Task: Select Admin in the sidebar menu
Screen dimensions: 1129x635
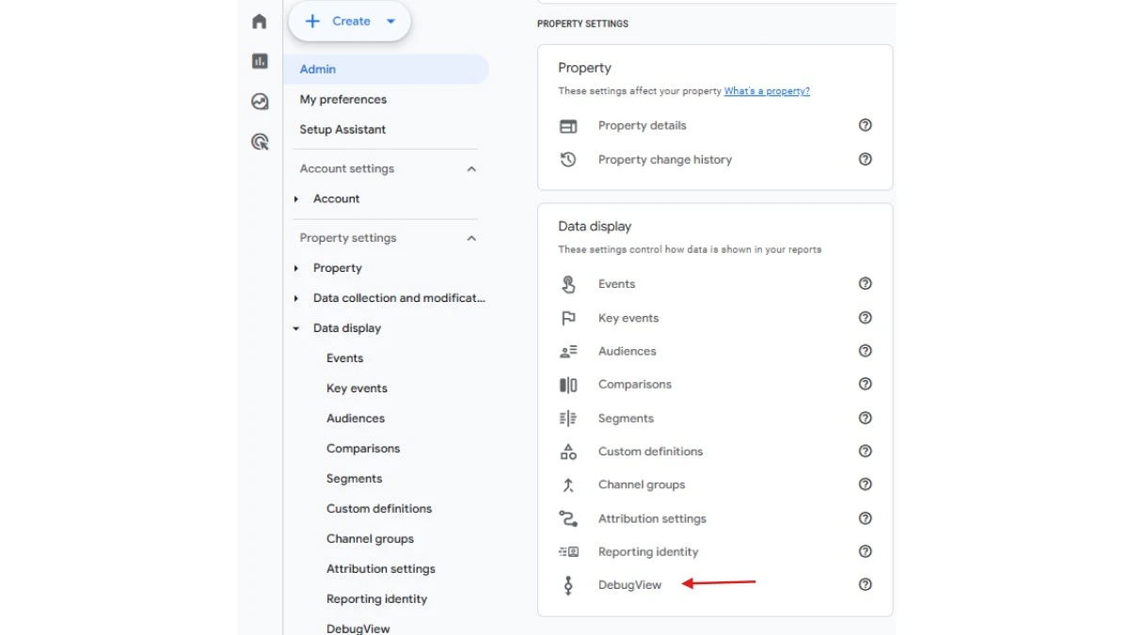Action: 318,70
